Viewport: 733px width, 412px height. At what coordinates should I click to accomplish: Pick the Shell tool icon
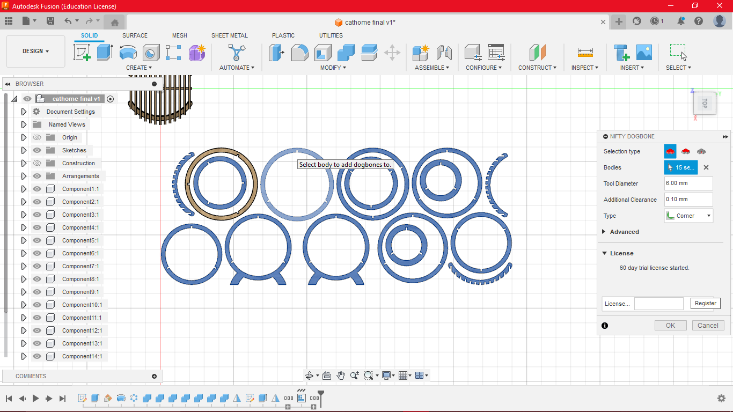point(323,53)
